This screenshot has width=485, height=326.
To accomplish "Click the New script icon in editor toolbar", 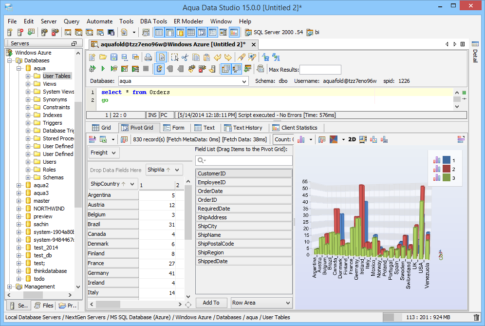I will [x=92, y=58].
